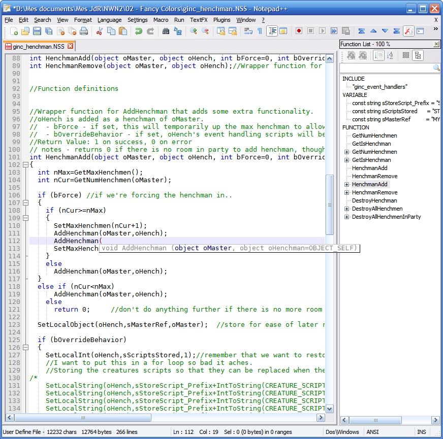443x439 pixels.
Task: Open the Plugins menu
Action: coord(221,20)
